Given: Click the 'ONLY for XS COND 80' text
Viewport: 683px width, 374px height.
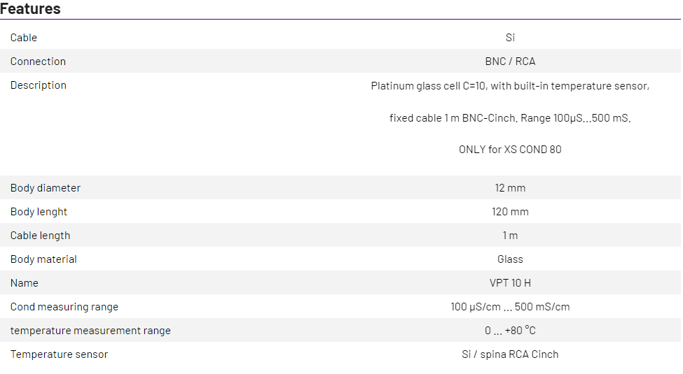Looking at the screenshot, I should [510, 150].
